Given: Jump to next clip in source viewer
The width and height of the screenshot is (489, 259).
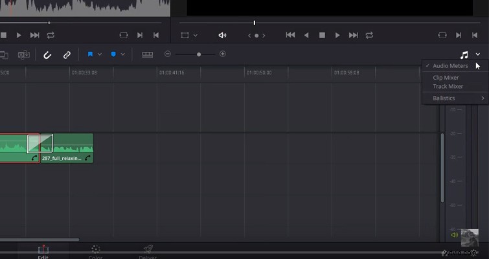Looking at the screenshot, I should pyautogui.click(x=34, y=35).
